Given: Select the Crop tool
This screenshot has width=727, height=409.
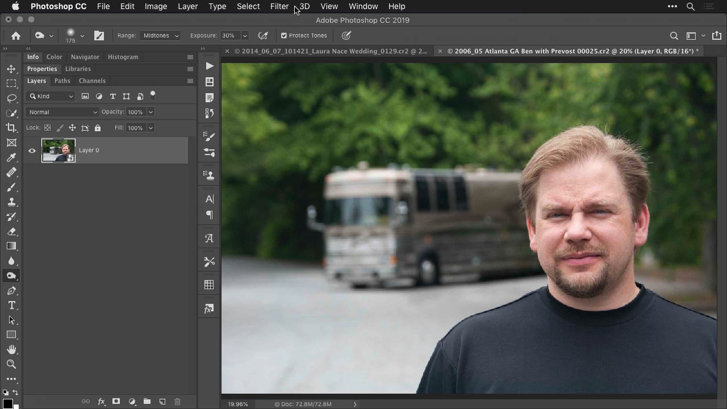Looking at the screenshot, I should (11, 128).
